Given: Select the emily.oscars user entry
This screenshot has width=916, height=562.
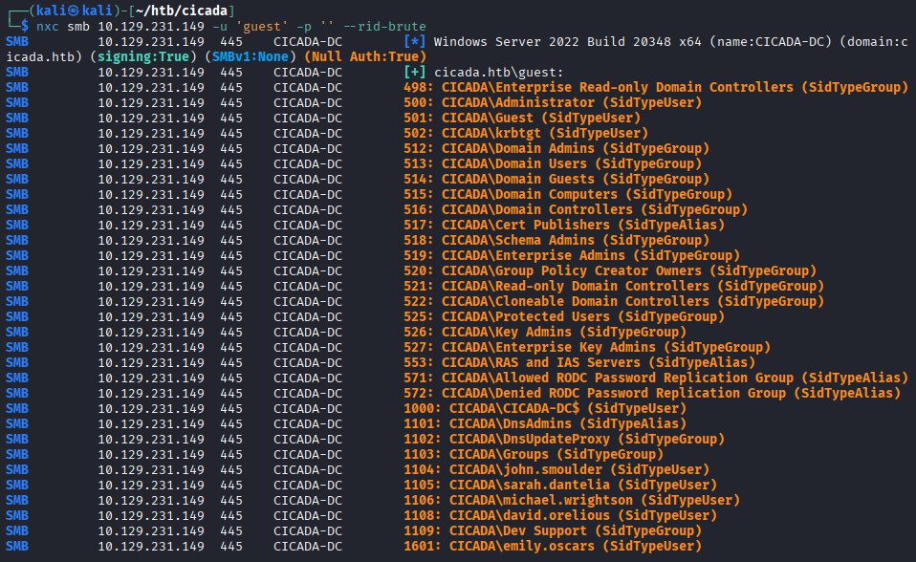Looking at the screenshot, I should 575,547.
